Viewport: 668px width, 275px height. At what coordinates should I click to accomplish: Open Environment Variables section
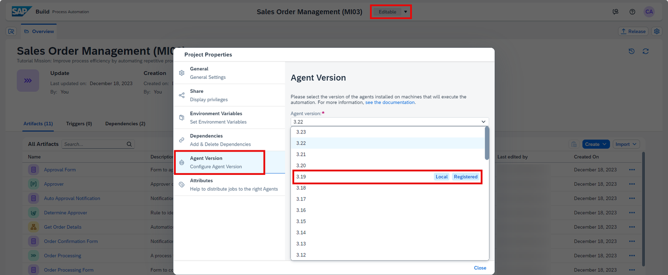click(229, 117)
